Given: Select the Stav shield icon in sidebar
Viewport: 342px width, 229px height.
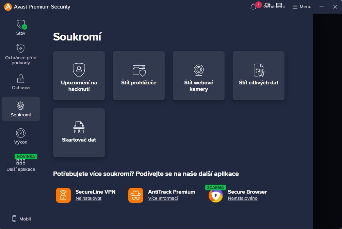Looking at the screenshot, I should tap(20, 25).
